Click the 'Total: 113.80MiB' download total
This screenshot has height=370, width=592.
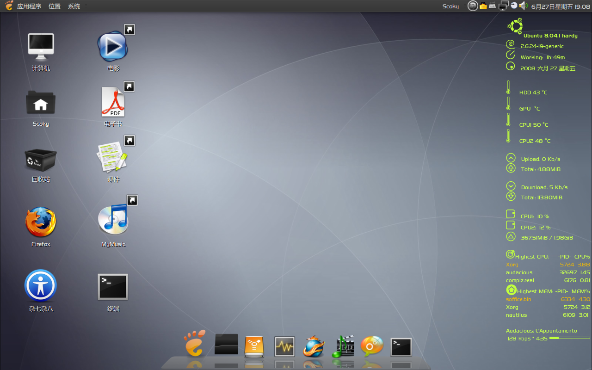click(x=542, y=197)
